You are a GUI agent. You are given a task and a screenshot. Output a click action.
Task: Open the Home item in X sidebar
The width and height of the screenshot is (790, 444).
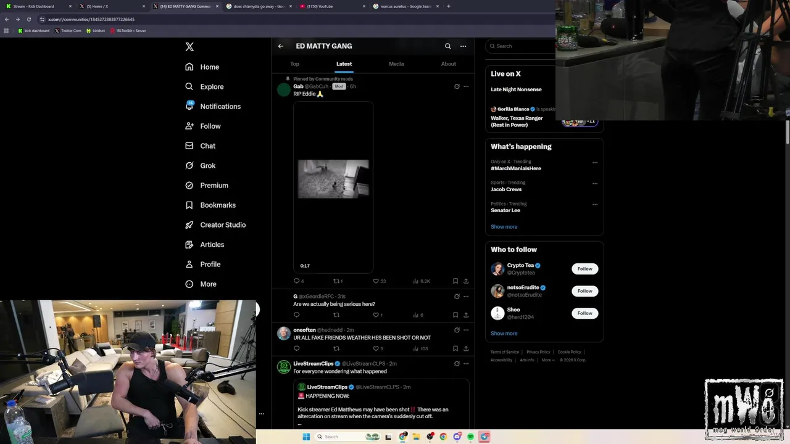click(202, 67)
